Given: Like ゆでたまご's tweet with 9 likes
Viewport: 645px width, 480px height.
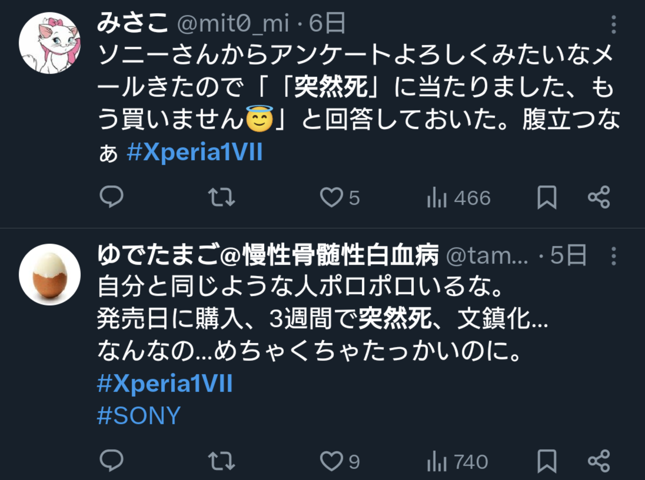Looking at the screenshot, I should pos(332,461).
